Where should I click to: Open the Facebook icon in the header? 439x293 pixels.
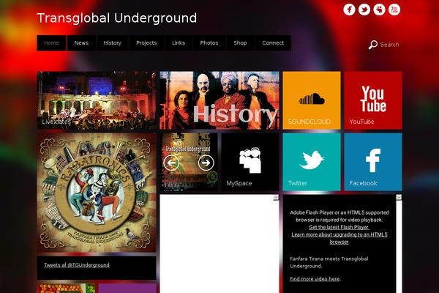point(349,10)
